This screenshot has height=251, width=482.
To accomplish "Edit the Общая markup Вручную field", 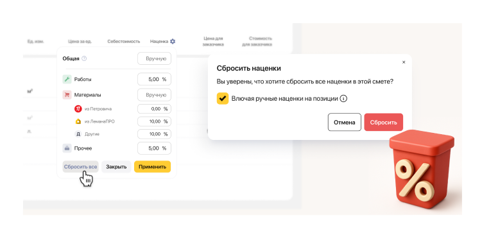I will click(154, 58).
